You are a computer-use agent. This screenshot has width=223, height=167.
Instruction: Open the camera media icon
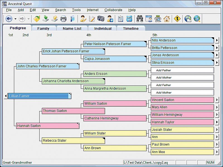(101, 19)
